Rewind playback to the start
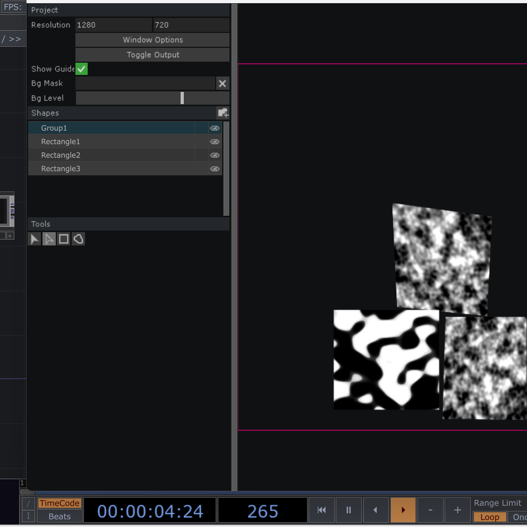The image size is (527, 527). pos(321,509)
